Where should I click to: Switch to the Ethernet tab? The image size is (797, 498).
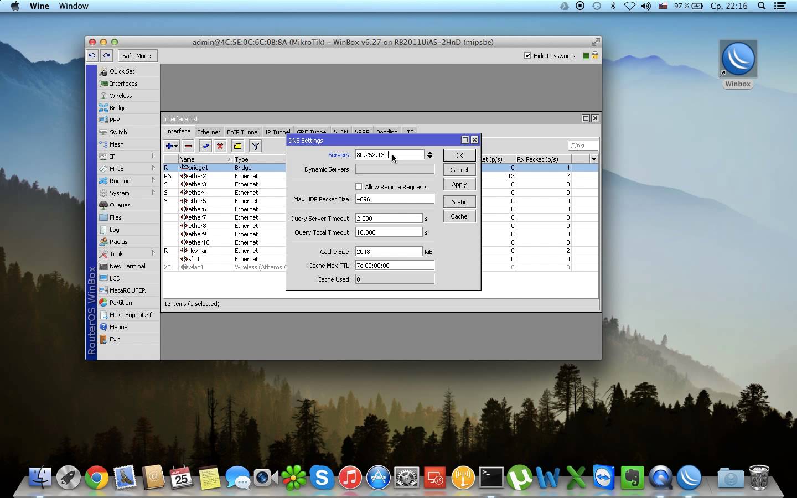pyautogui.click(x=209, y=132)
